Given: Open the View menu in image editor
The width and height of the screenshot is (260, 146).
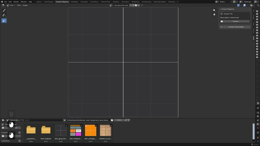Looking at the screenshot, I should [x=19, y=5].
